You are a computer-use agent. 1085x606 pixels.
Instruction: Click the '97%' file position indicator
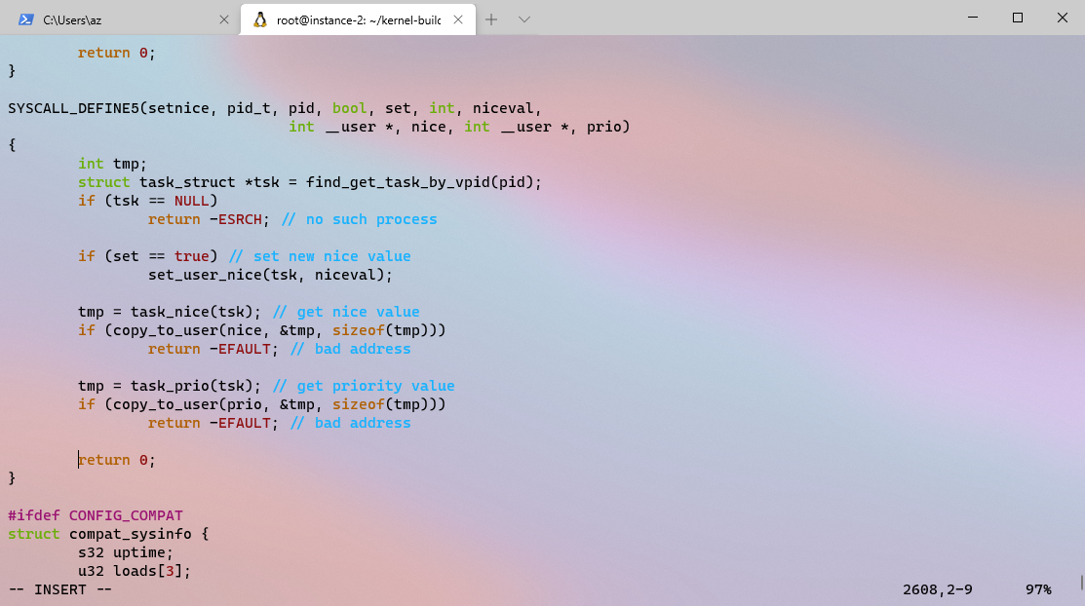coord(1038,590)
